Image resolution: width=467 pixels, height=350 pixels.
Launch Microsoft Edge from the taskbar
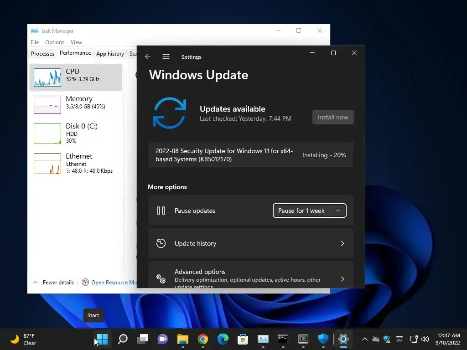tap(223, 339)
